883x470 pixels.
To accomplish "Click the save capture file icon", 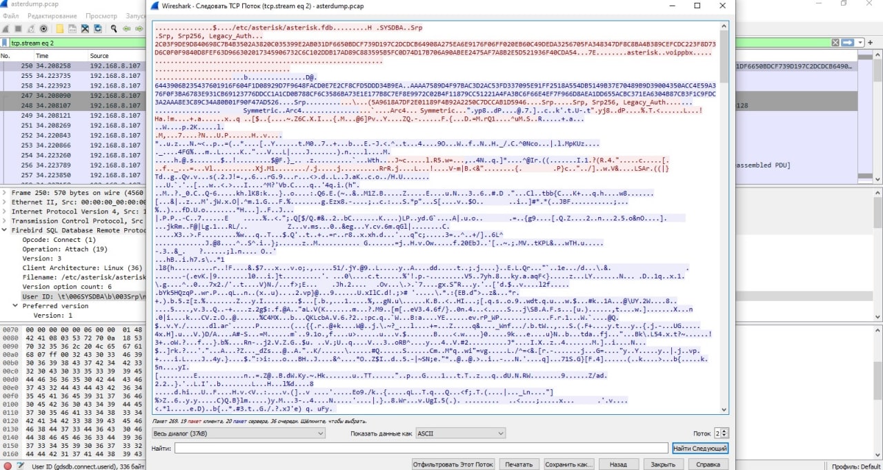I will point(73,29).
